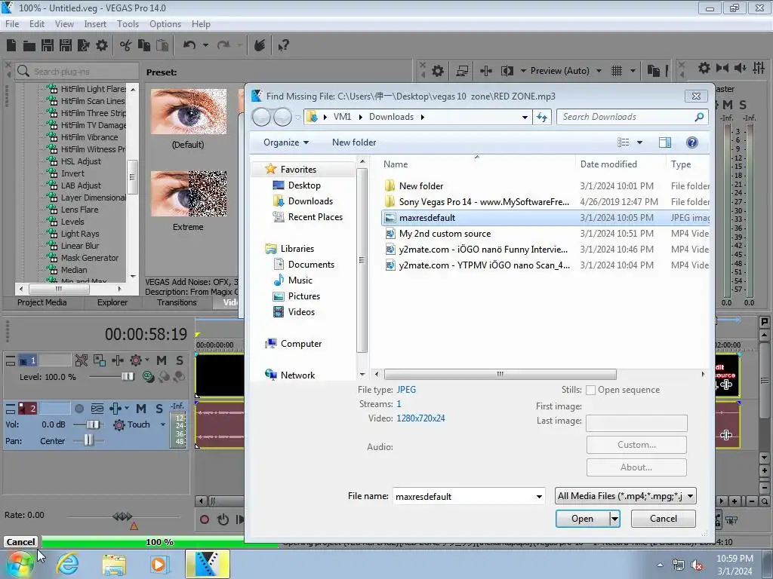Open the Options menu
The height and width of the screenshot is (579, 773).
[x=165, y=24]
